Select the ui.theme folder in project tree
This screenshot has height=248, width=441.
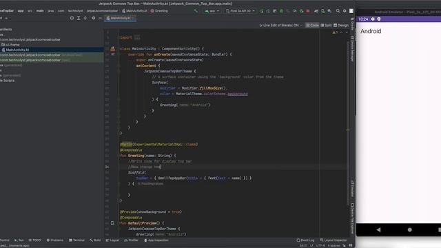(x=10, y=45)
